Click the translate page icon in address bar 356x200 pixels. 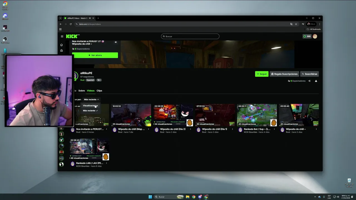tap(291, 24)
